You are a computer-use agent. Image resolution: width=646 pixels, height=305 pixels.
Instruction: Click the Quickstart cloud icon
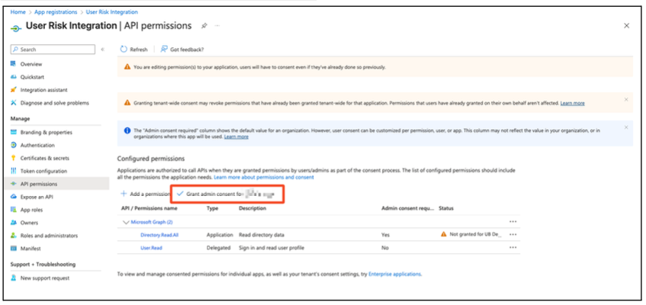pos(13,77)
